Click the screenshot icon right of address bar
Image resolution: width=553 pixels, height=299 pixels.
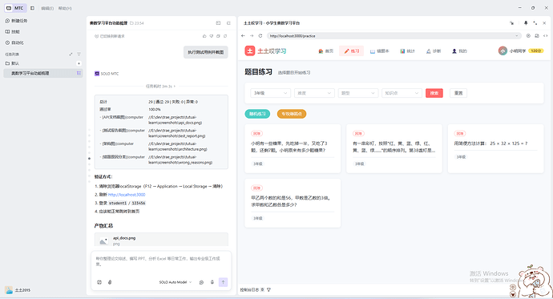click(x=537, y=35)
